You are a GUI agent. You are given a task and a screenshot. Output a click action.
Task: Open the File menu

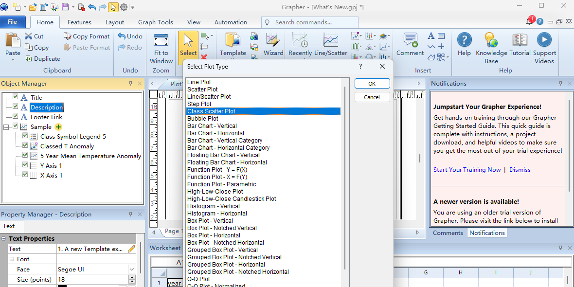[x=13, y=22]
